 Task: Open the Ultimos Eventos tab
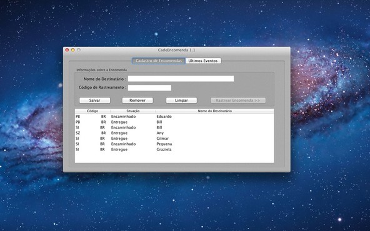click(203, 61)
